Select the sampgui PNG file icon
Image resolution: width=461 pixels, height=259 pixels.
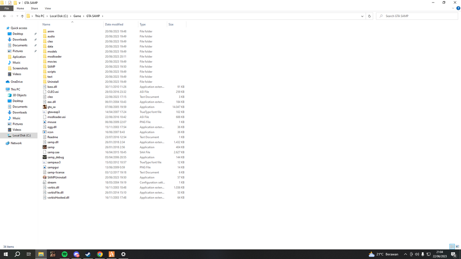coord(45,167)
